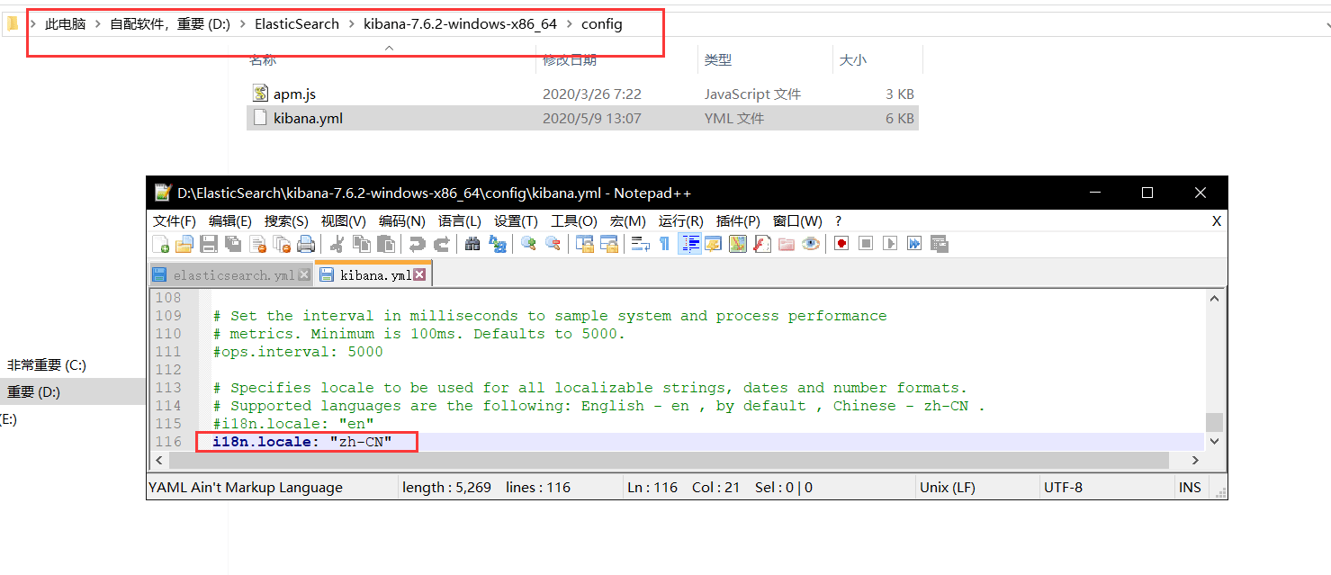Viewport: 1331px width, 575px height.
Task: Sort files by 类型 column header
Action: tap(718, 59)
